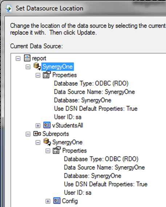The height and width of the screenshot is (207, 166).
Task: Click the report document icon
Action: tap(27, 58)
